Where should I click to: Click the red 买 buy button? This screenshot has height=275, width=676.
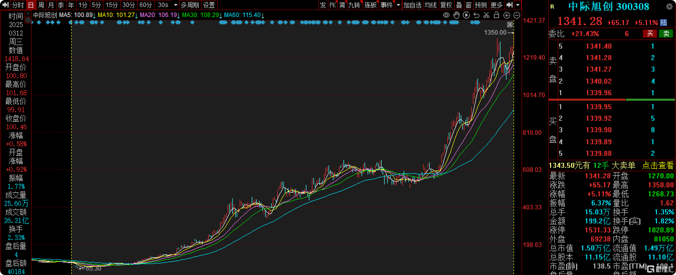(650, 34)
